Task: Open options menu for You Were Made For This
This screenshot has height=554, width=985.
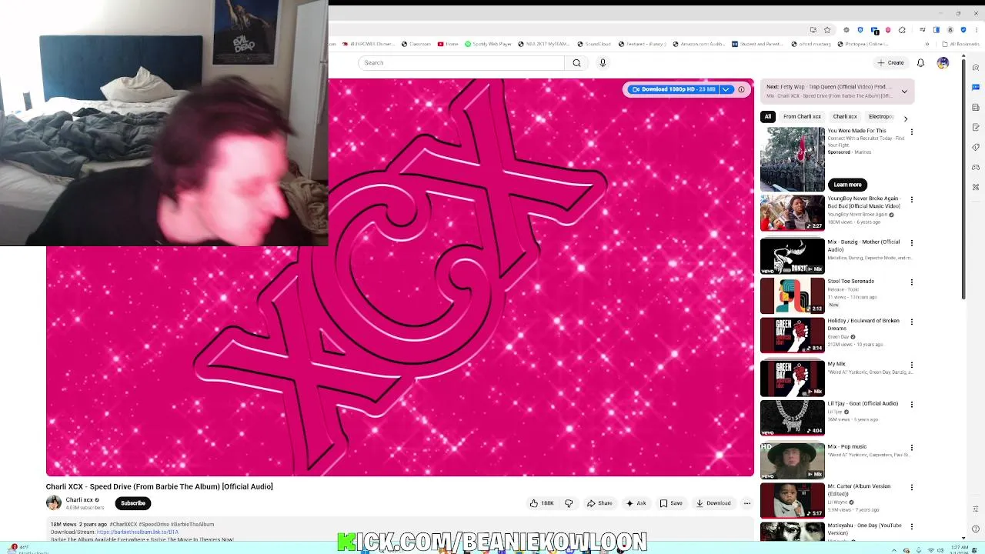Action: pyautogui.click(x=912, y=132)
